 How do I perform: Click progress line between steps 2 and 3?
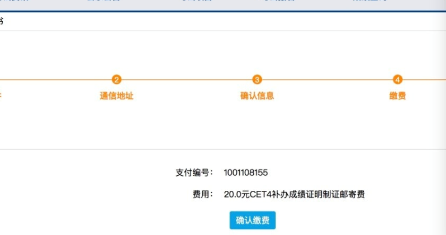(187, 80)
